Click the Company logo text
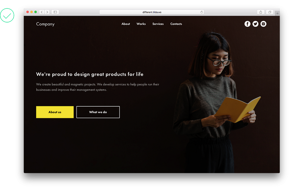 (x=45, y=24)
